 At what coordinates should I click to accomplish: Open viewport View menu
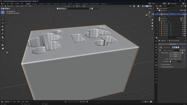coord(18,6)
